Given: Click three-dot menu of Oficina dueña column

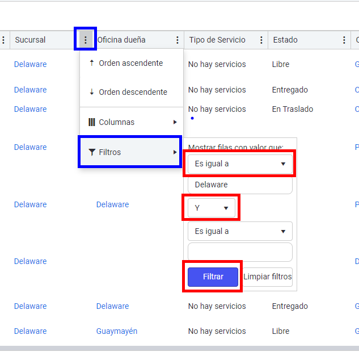Looking at the screenshot, I should pos(178,40).
